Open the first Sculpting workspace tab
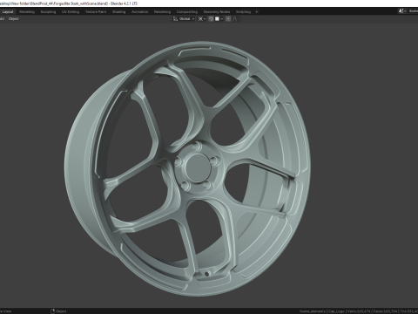This screenshot has width=418, height=314. pos(48,12)
